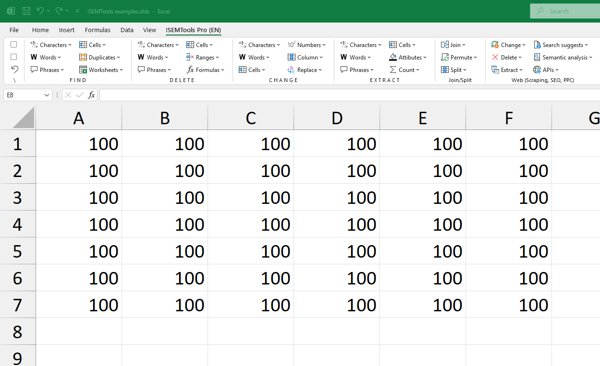Switch to the Home tab
600x366 pixels.
click(x=40, y=30)
